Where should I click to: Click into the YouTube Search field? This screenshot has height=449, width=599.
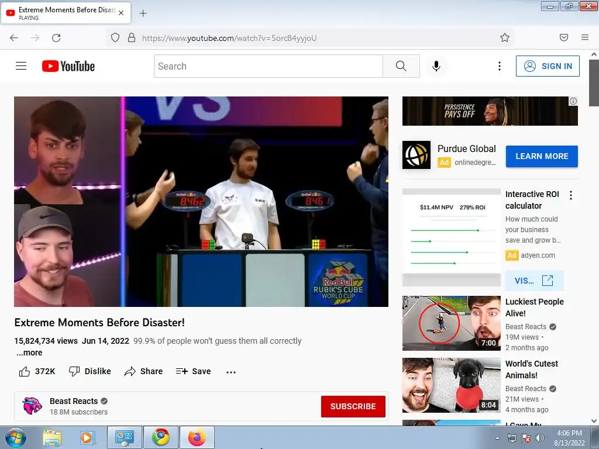click(x=268, y=66)
